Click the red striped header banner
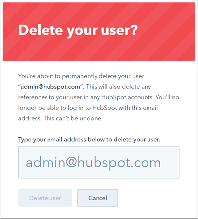Screen dimensions: 198x219 click(x=99, y=31)
